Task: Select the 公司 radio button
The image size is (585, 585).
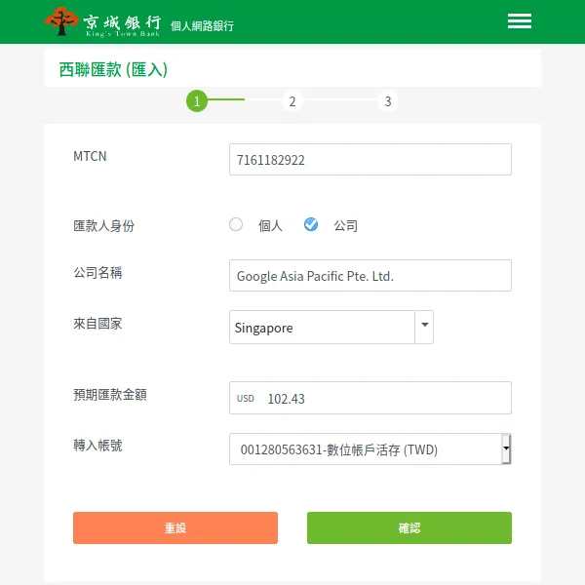Action: 311,224
